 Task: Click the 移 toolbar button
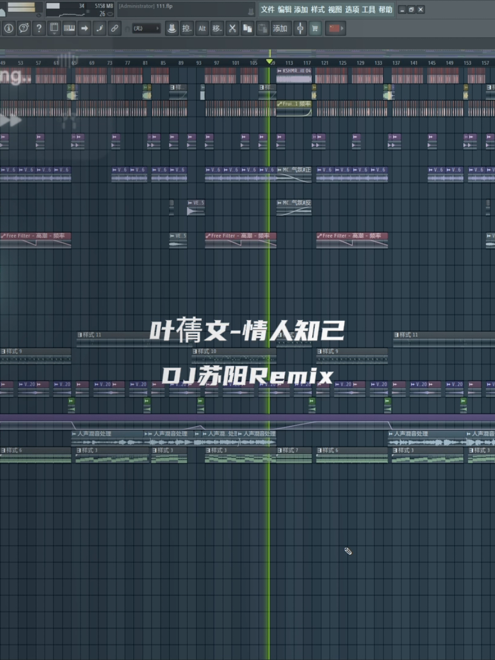(217, 29)
